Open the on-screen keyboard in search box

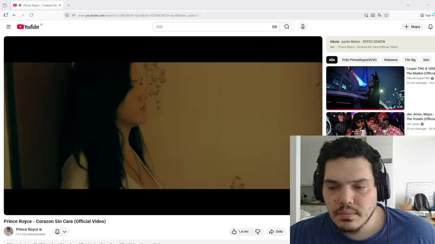click(x=275, y=27)
